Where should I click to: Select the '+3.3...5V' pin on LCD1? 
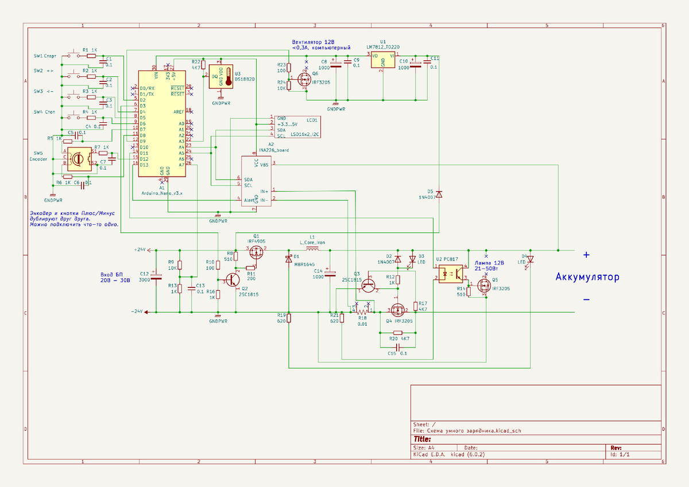point(287,124)
